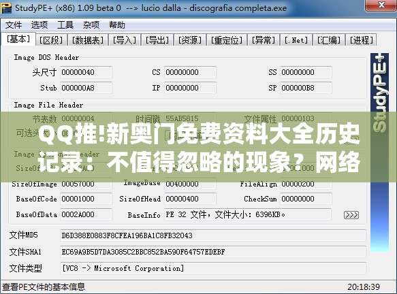Select the 文件类型 field showing VC8
397x294 pixels.
tap(213, 268)
